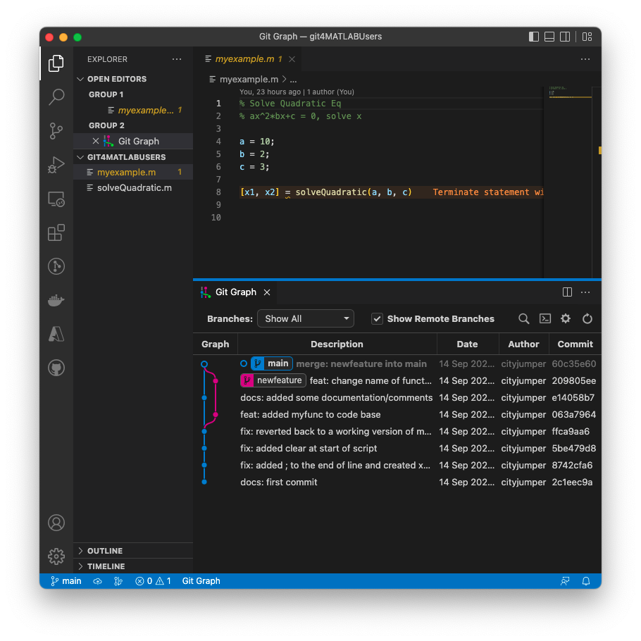641x641 pixels.
Task: Open the Source Control view
Action: (x=56, y=131)
